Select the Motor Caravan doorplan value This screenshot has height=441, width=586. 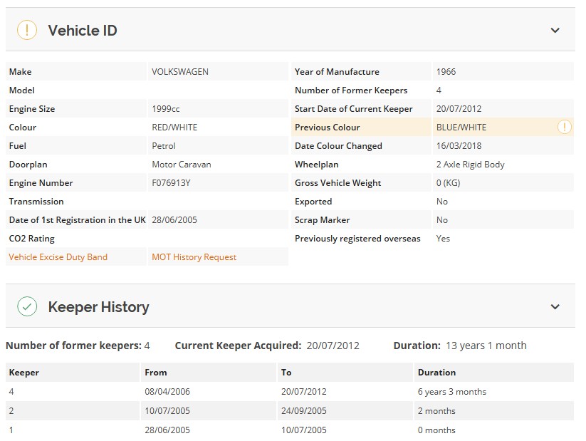(x=182, y=164)
